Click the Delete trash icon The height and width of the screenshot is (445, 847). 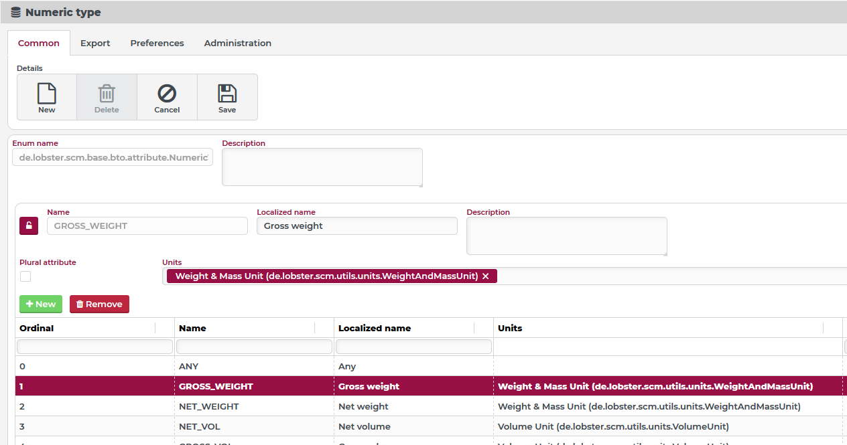point(107,94)
